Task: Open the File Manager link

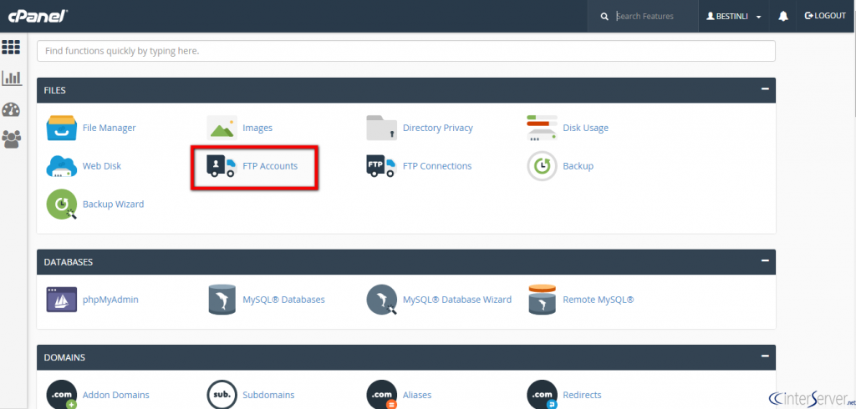Action: (x=110, y=129)
